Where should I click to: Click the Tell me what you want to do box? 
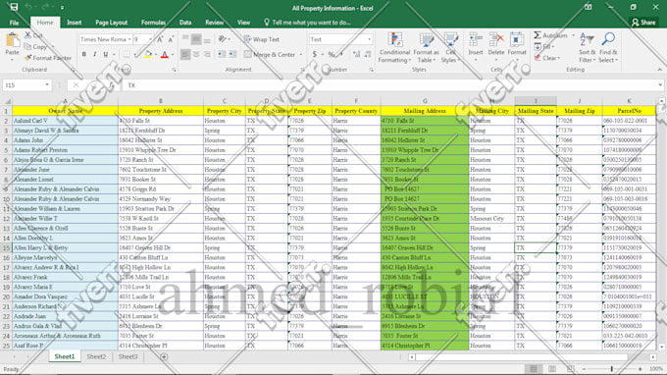point(307,23)
